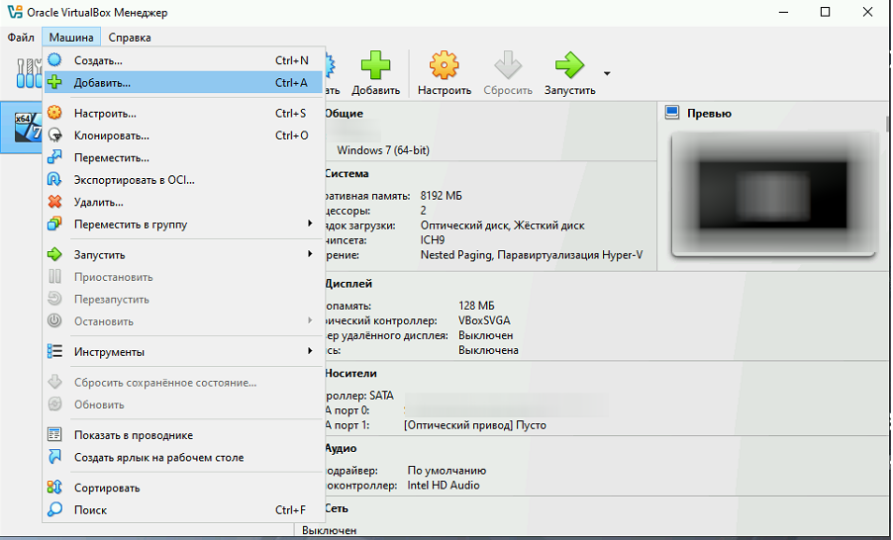The image size is (893, 540).
Task: Click the Превью thumbnail of the VM
Action: click(773, 193)
